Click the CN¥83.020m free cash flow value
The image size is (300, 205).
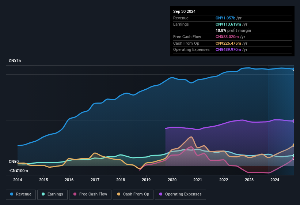pyautogui.click(x=227, y=37)
